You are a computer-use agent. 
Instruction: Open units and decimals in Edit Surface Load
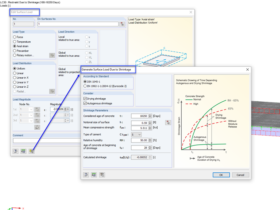tap(23, 151)
